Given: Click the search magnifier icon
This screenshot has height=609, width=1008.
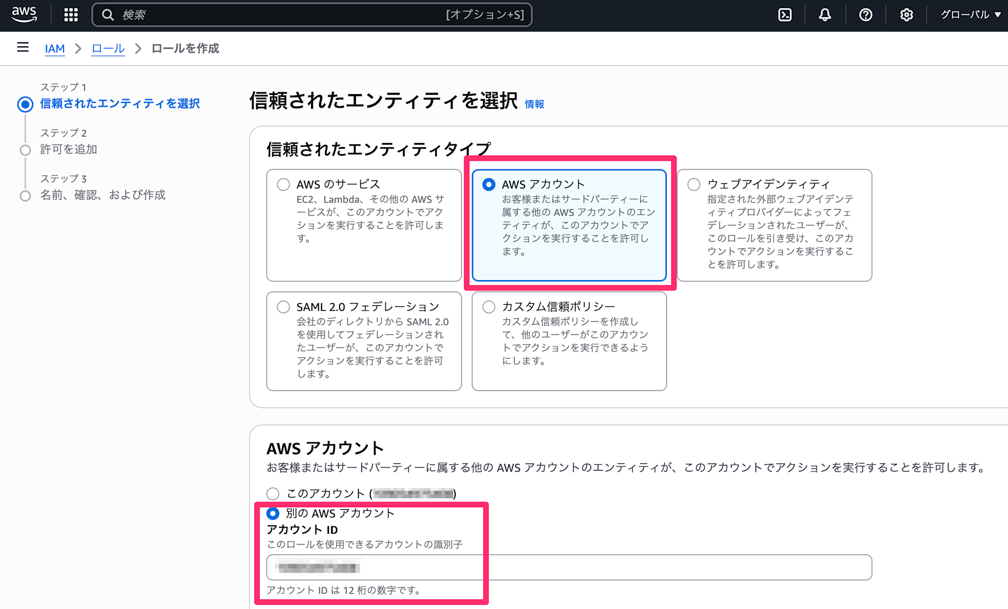Looking at the screenshot, I should click(107, 15).
